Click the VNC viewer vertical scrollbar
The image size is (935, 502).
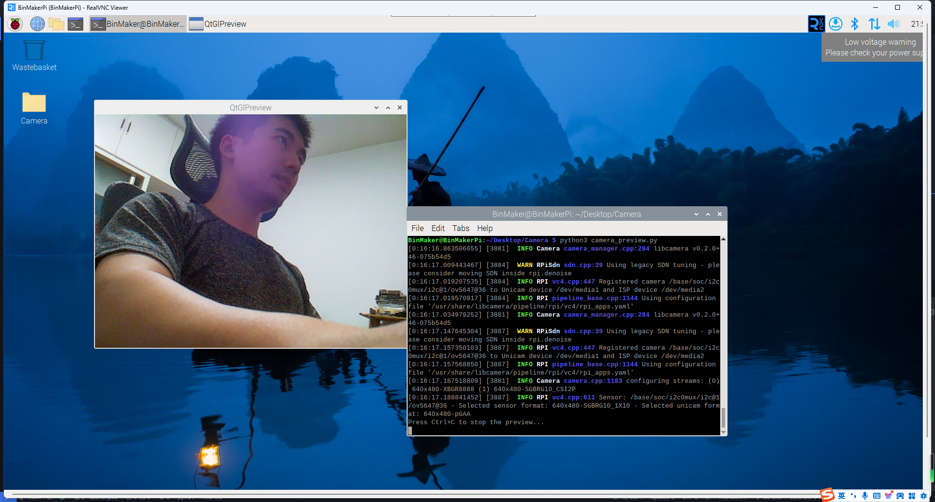(x=927, y=231)
